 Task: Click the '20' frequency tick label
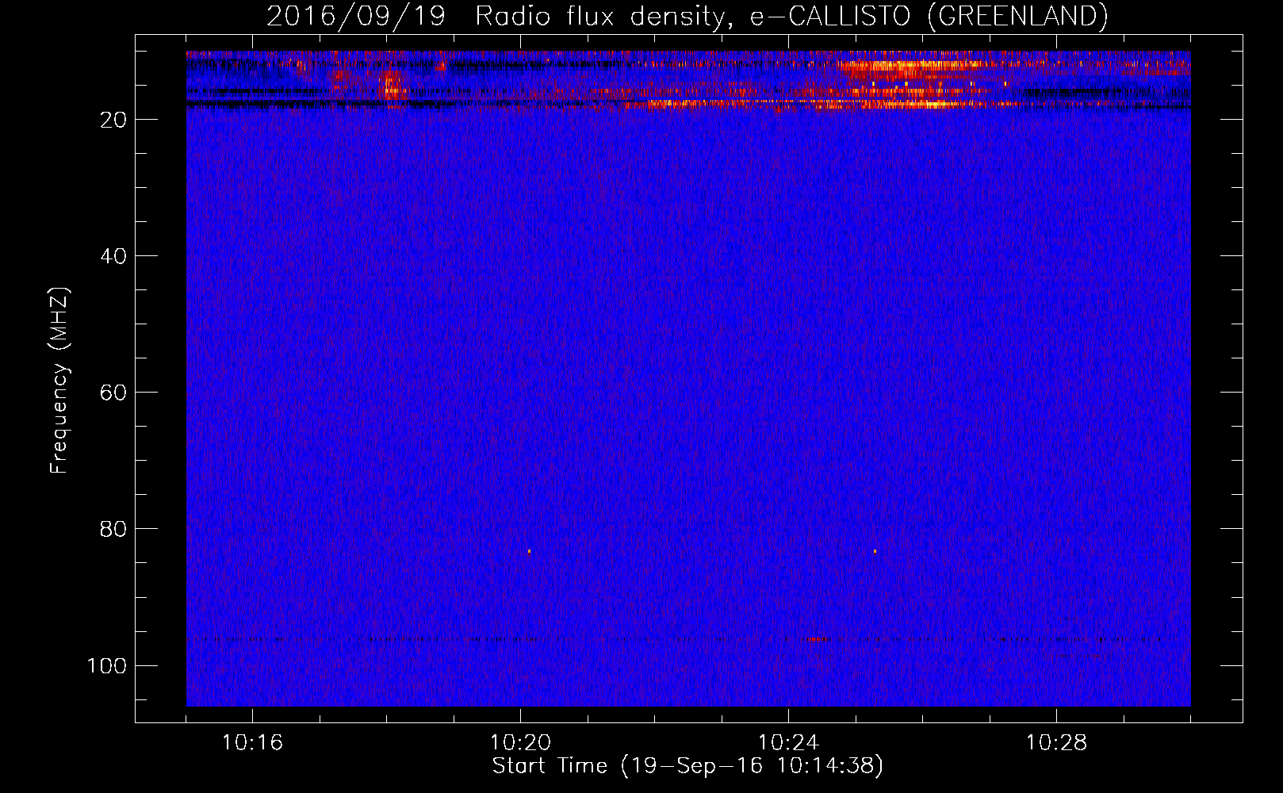point(113,120)
